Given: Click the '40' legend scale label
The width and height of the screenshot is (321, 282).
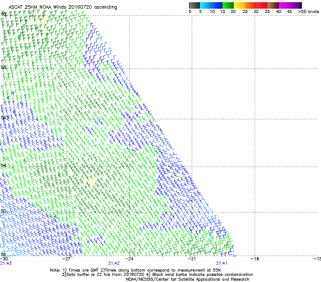Looking at the screenshot, I should pyautogui.click(x=278, y=12).
